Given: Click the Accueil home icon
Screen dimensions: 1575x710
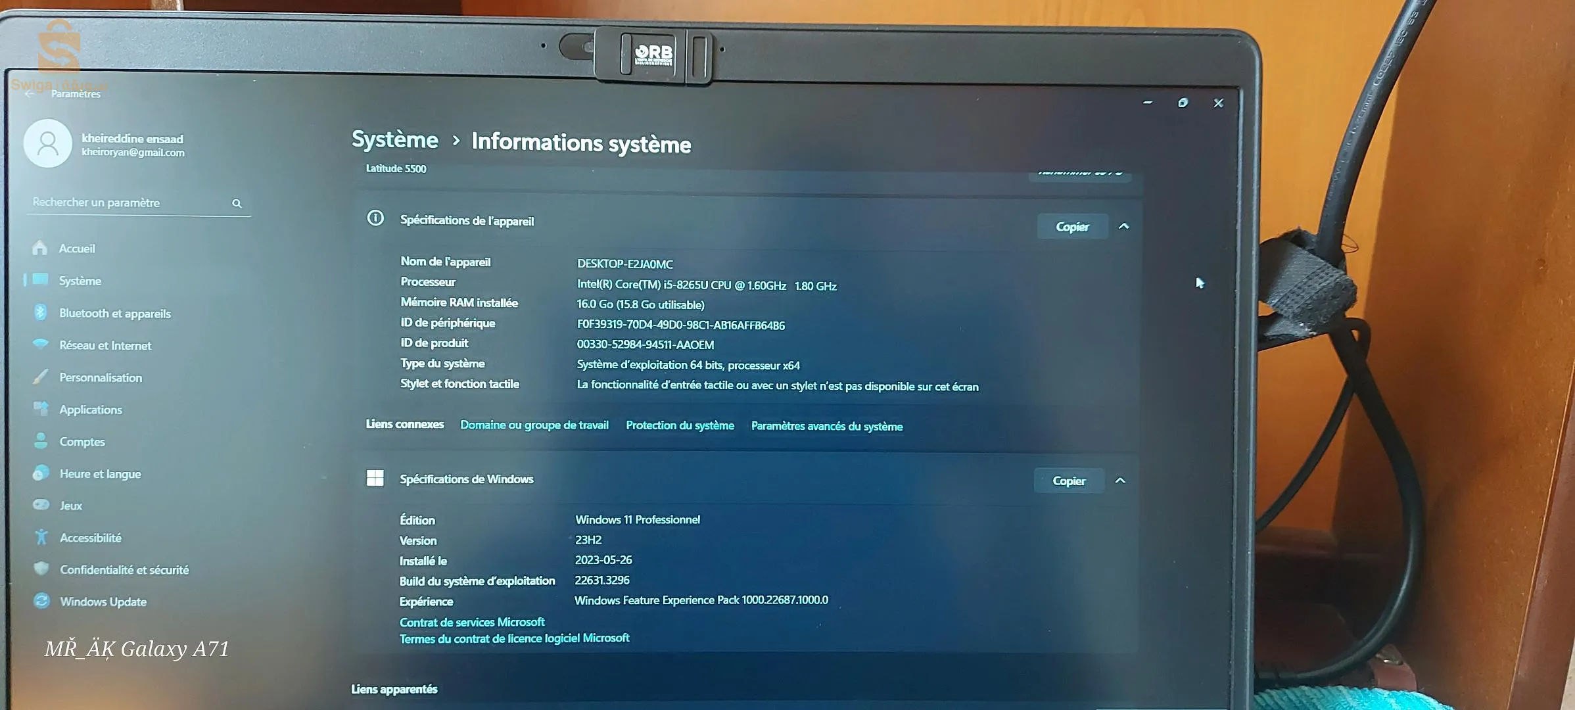Looking at the screenshot, I should point(40,247).
